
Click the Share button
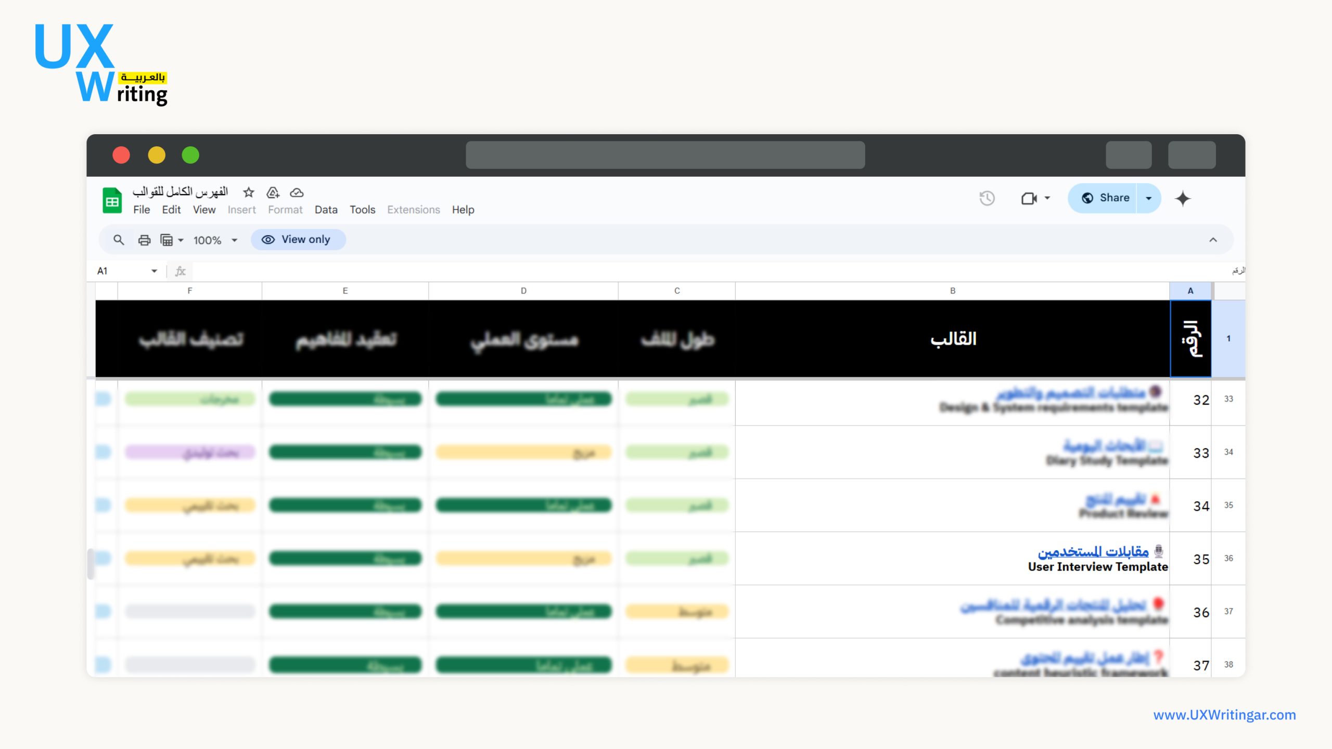point(1105,198)
